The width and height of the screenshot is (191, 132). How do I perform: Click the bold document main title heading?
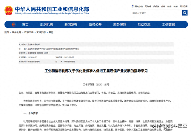[96, 71]
